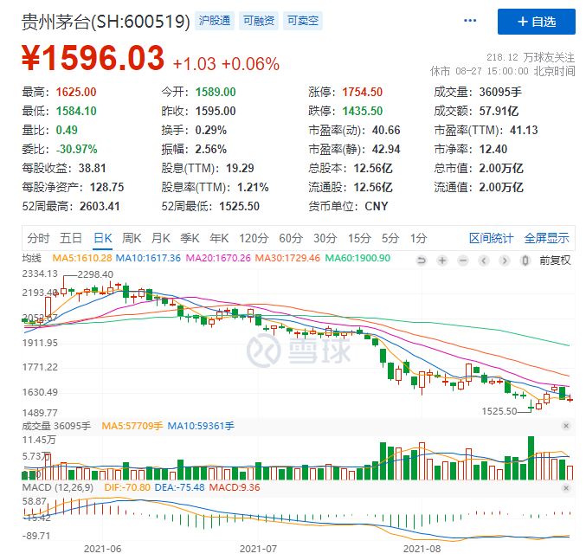The height and width of the screenshot is (560, 586).
Task: Switch to the 15分 chart tab
Action: coord(359,238)
